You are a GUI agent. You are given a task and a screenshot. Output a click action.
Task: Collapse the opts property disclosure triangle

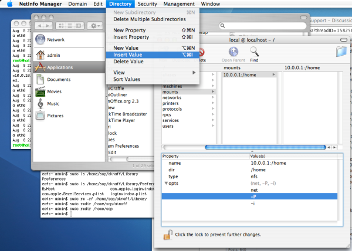pyautogui.click(x=166, y=183)
